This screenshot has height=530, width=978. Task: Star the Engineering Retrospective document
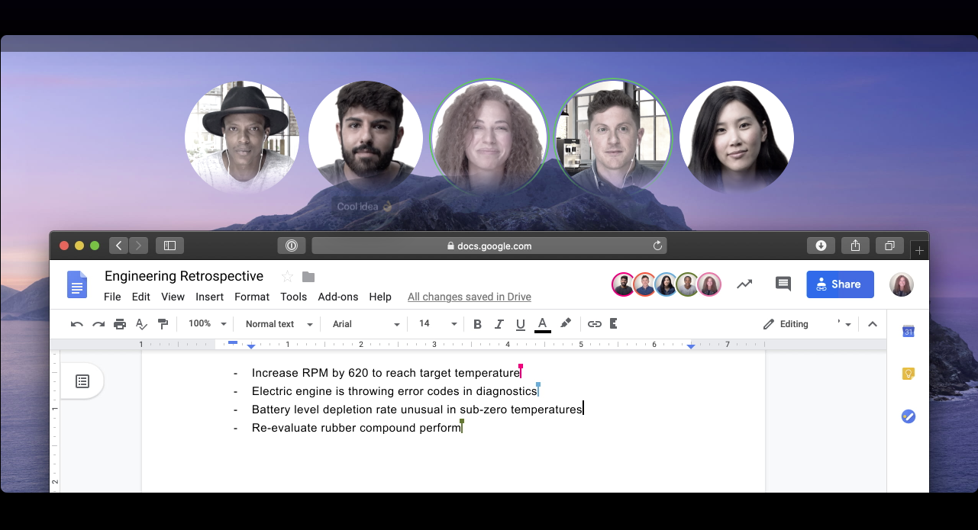click(287, 276)
